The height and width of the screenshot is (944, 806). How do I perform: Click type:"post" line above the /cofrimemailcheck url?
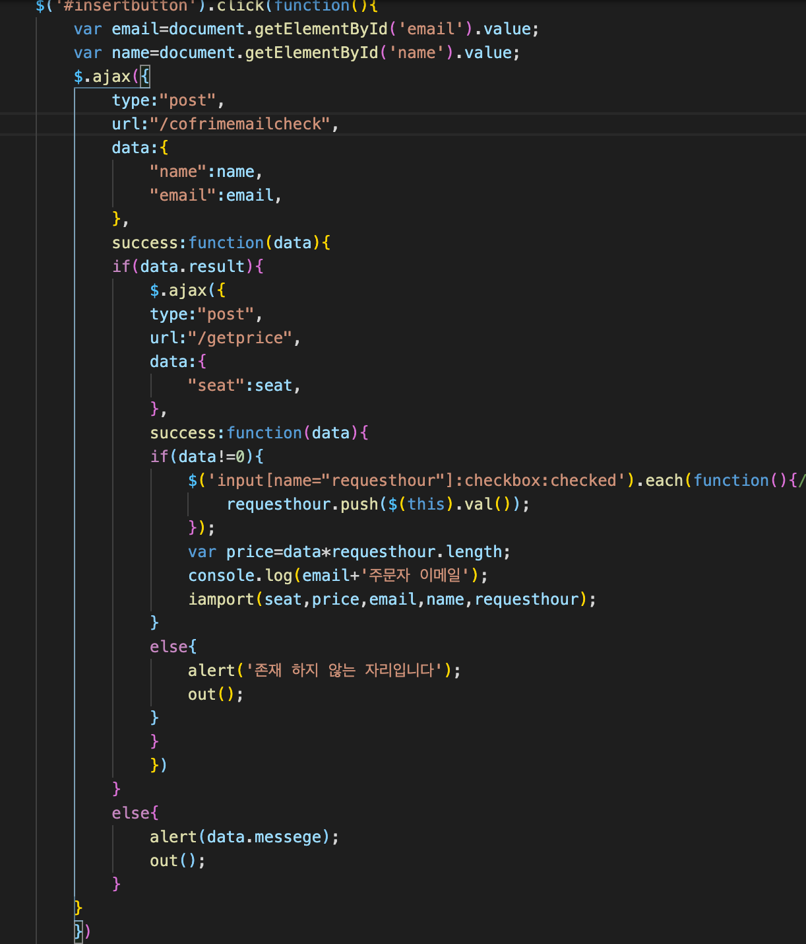168,100
